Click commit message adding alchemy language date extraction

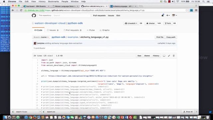pos(64,43)
